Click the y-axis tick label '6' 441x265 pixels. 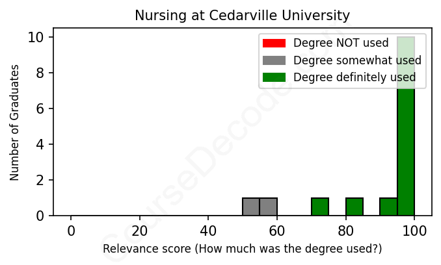click(x=40, y=109)
